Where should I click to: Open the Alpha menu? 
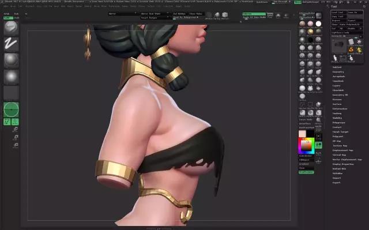(6, 6)
